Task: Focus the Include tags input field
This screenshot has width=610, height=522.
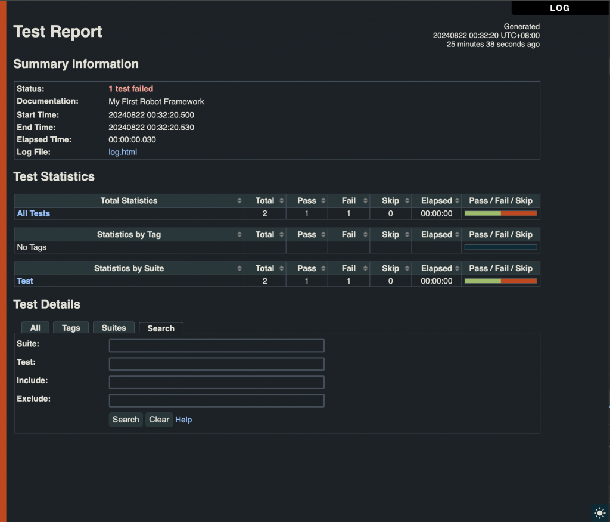Action: pyautogui.click(x=217, y=382)
